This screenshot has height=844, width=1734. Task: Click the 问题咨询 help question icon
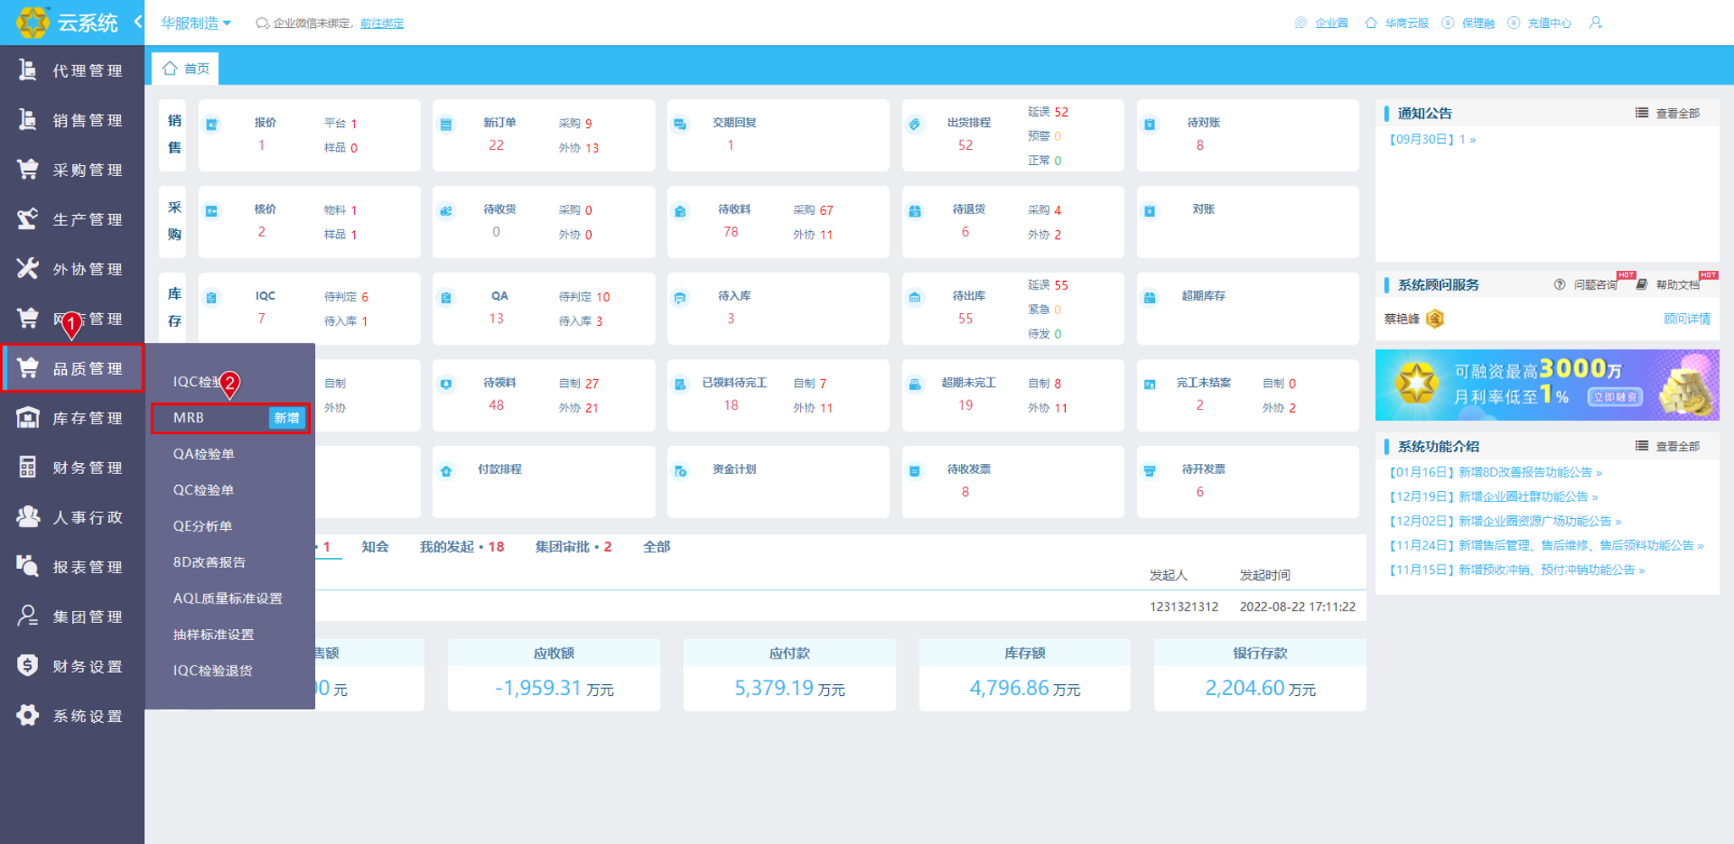coord(1560,284)
